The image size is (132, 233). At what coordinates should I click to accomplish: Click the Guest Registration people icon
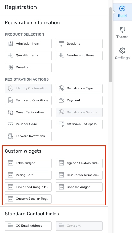[x=10, y=112]
